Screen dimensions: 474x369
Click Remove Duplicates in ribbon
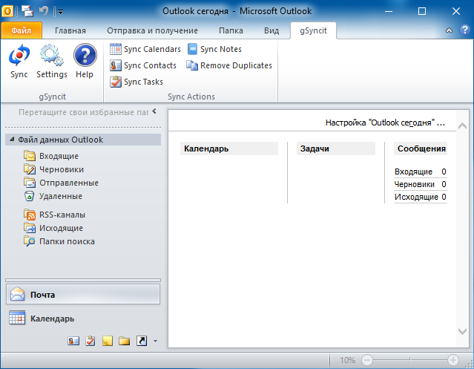tap(229, 65)
